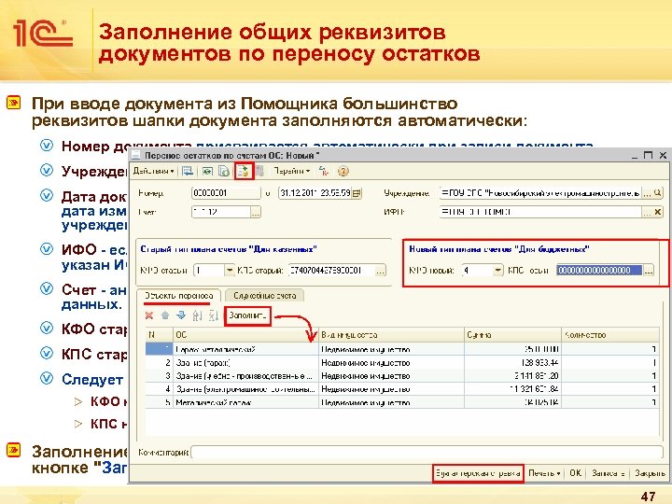Viewport: 672px width, 504px height.
Task: Expand the КФО старый dropdown
Action: point(230,271)
